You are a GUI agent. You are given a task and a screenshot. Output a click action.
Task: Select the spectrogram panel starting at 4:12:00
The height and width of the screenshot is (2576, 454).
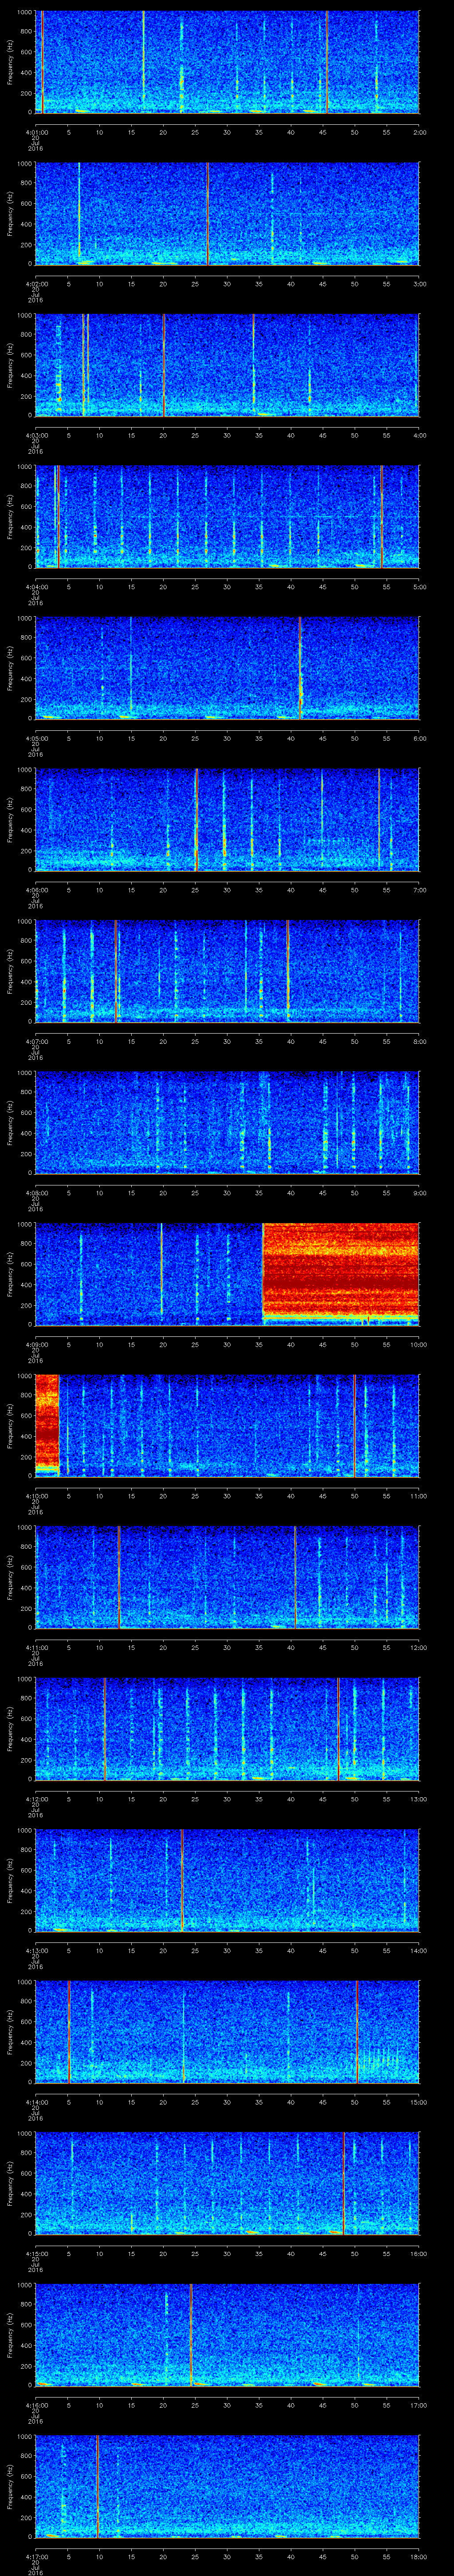(227, 1728)
